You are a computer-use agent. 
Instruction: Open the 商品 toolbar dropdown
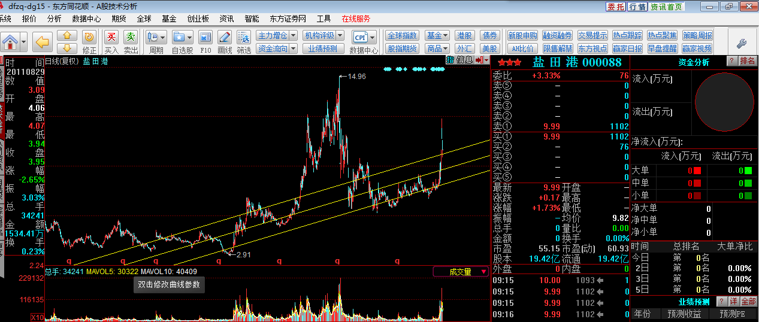pos(437,48)
